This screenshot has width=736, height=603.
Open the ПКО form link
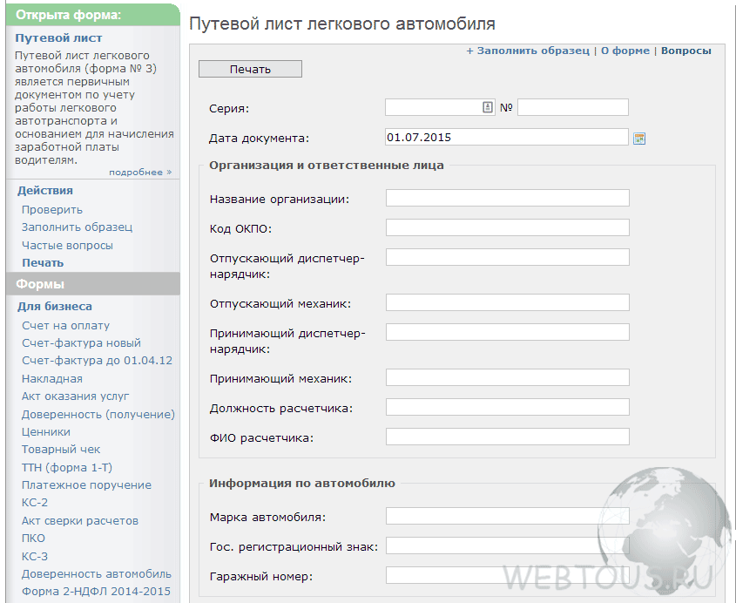pos(33,539)
